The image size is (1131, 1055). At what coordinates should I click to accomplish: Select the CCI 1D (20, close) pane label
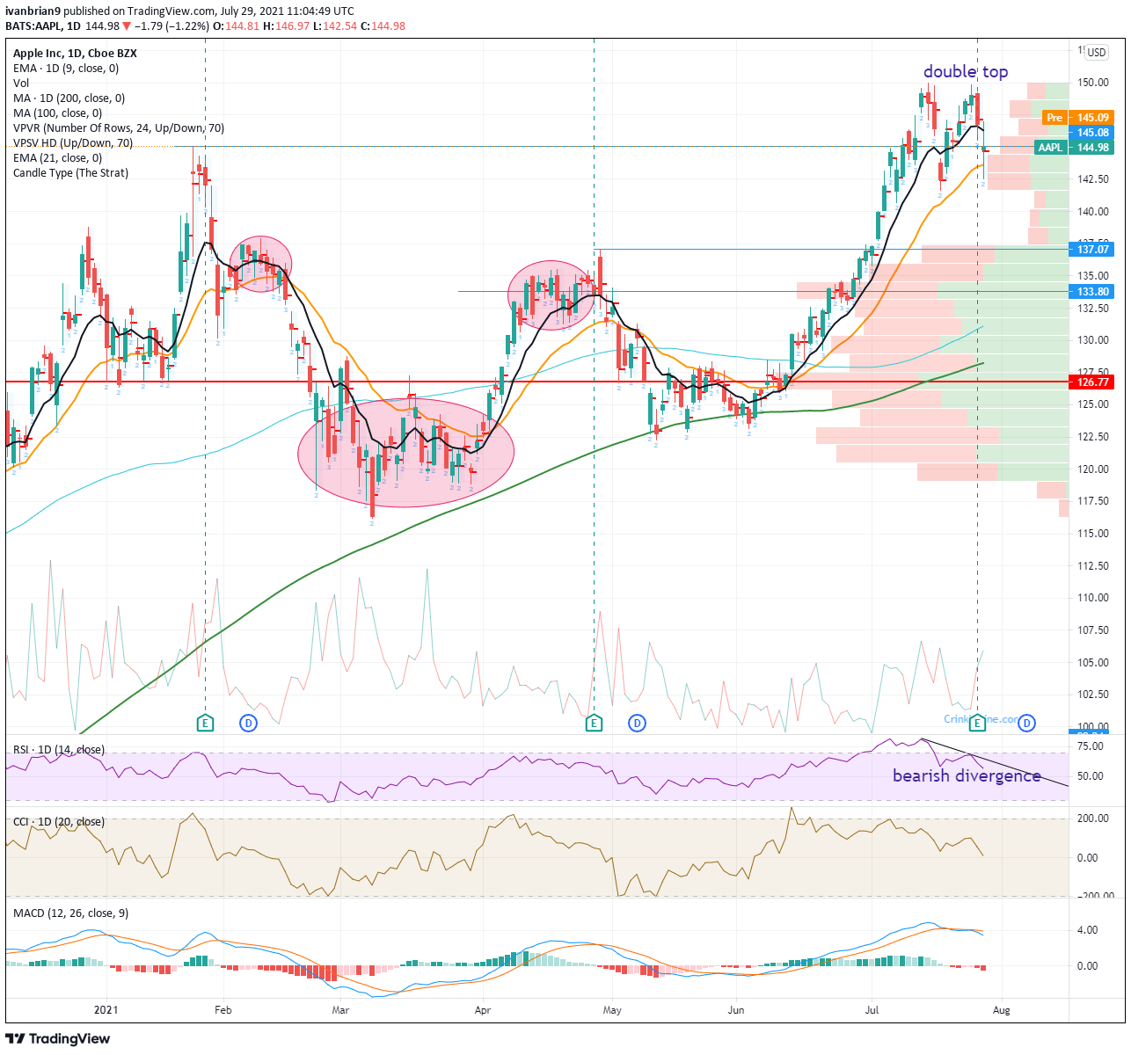click(x=58, y=822)
